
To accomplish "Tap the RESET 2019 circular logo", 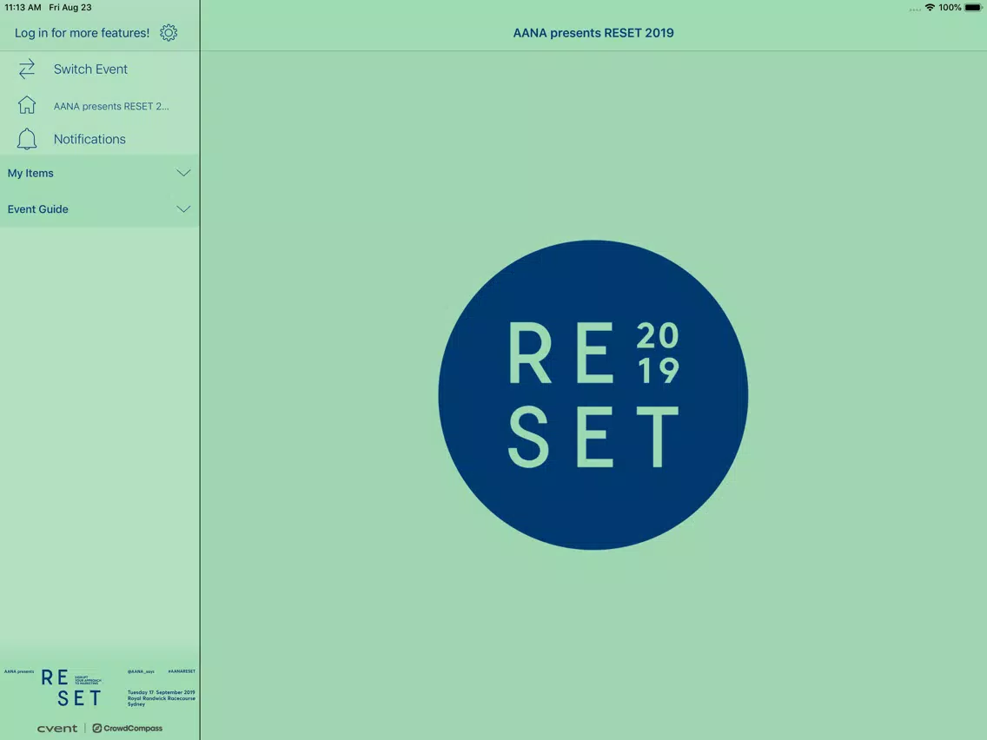I will point(593,394).
